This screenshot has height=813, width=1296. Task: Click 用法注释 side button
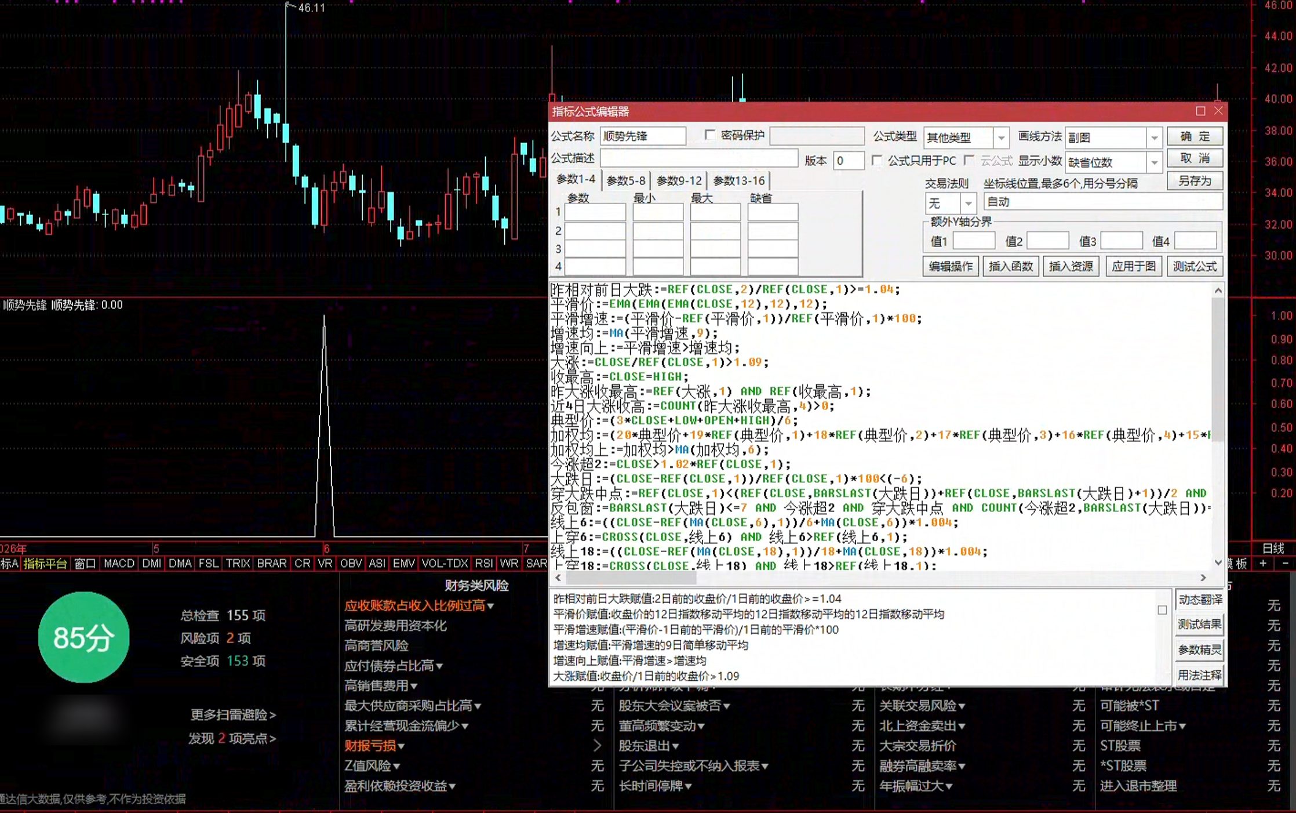[1200, 675]
